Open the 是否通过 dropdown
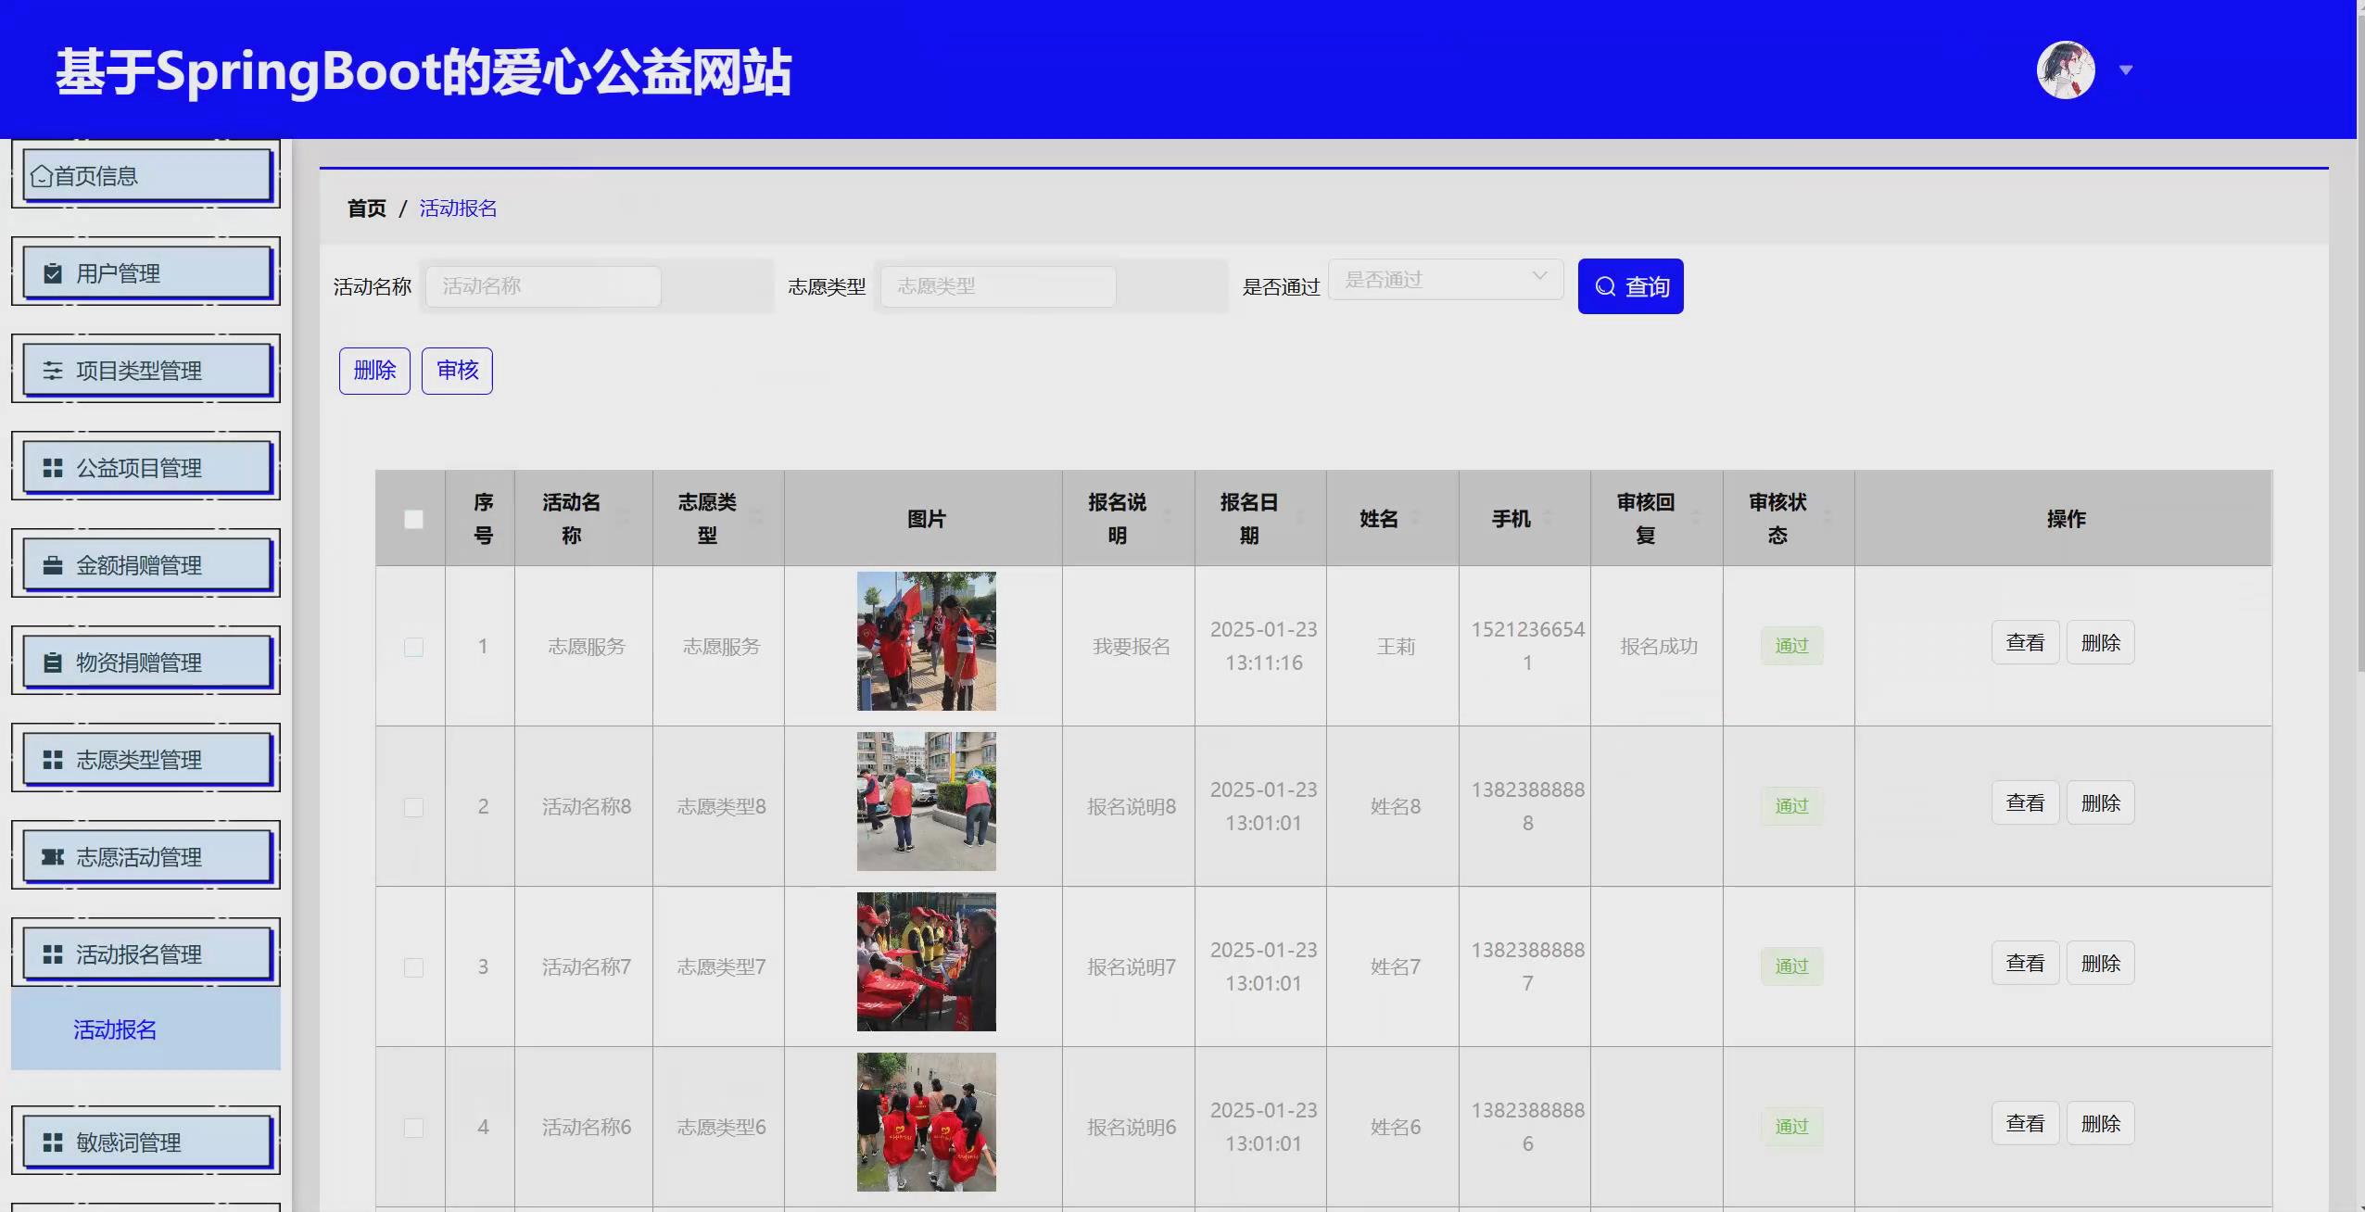This screenshot has width=2365, height=1212. click(x=1446, y=279)
